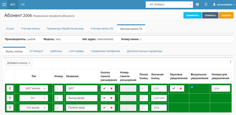
Task: Switch to the IVR top menu item
Action: tap(23, 5)
